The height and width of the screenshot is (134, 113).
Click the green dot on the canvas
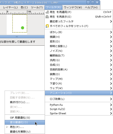[23, 28]
